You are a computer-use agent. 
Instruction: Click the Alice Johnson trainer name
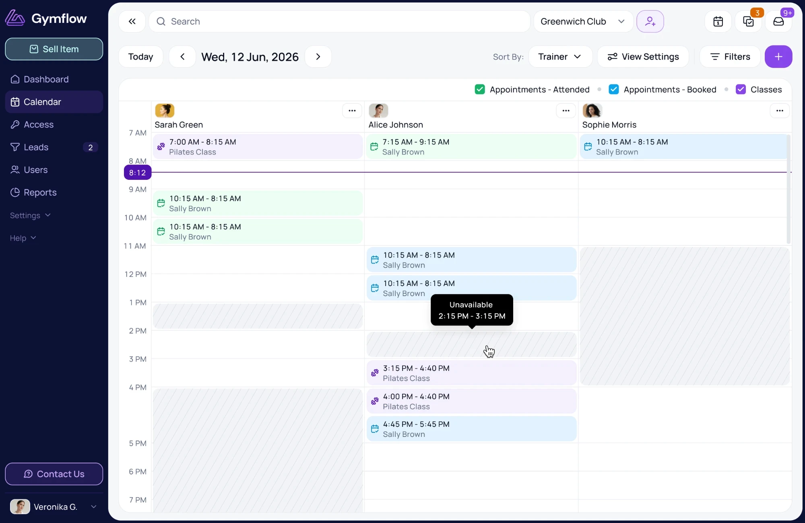[x=396, y=125]
